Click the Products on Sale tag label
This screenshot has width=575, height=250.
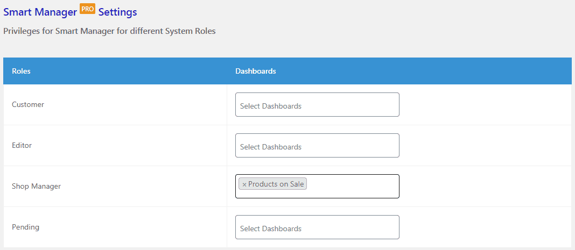point(276,184)
